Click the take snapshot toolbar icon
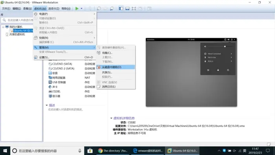 (x=99, y=8)
